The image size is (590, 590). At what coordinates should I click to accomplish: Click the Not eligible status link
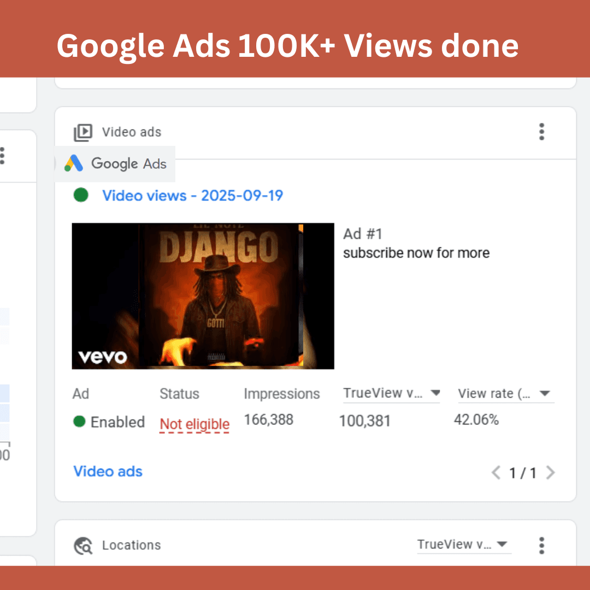pos(194,424)
